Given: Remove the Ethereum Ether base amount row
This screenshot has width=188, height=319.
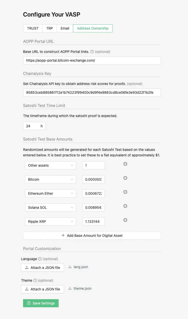Looking at the screenshot, I should coord(125,192).
